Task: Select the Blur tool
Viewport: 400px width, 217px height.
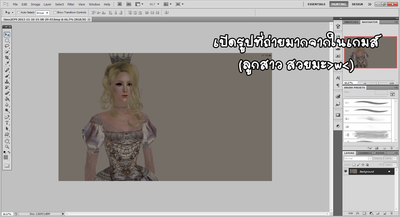Action: coord(7,104)
